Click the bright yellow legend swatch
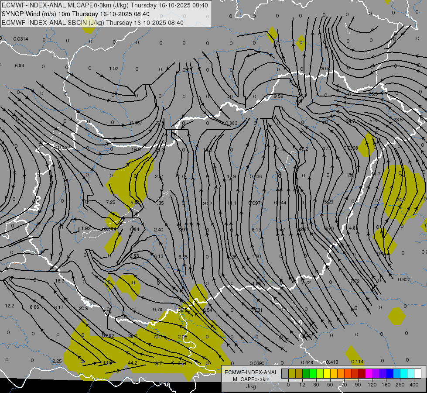This screenshot has height=393, width=427. tap(327, 373)
